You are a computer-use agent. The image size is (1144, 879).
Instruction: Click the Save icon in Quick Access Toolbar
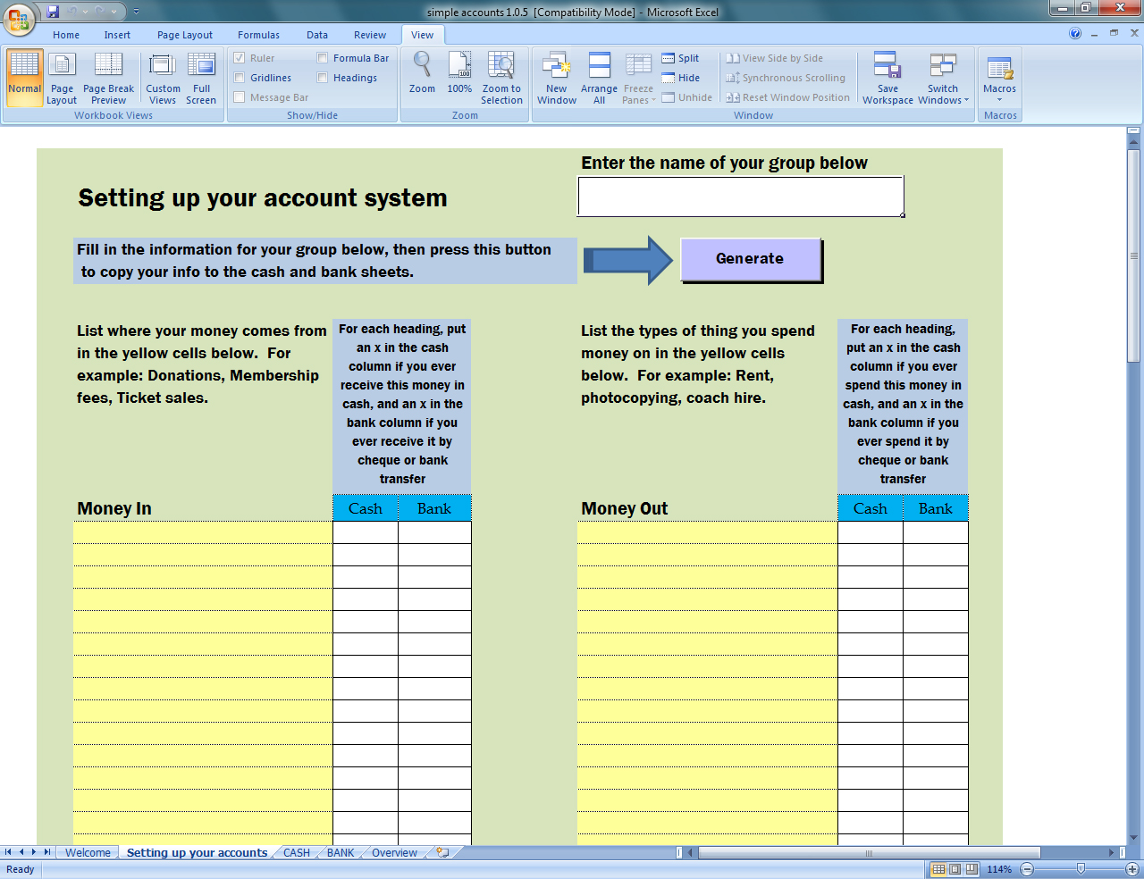[53, 12]
